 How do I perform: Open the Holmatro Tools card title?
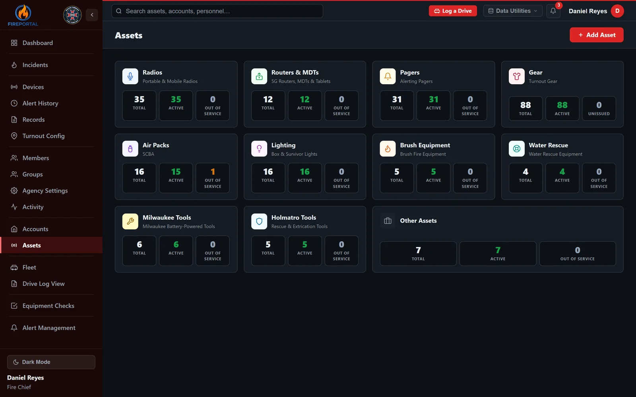click(x=294, y=218)
